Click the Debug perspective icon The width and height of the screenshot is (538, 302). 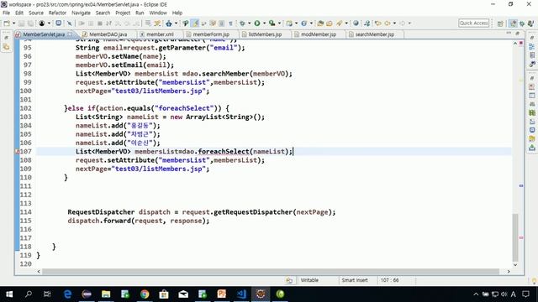click(x=522, y=23)
